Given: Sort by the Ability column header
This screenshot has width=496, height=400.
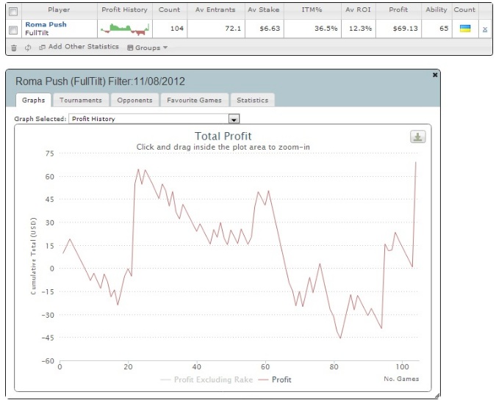Looking at the screenshot, I should coord(436,10).
